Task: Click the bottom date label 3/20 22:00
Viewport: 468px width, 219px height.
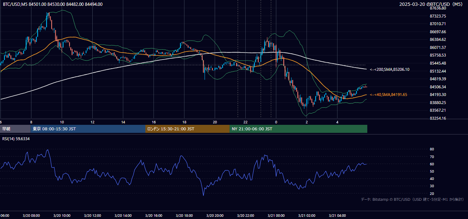Action: pos(245,216)
